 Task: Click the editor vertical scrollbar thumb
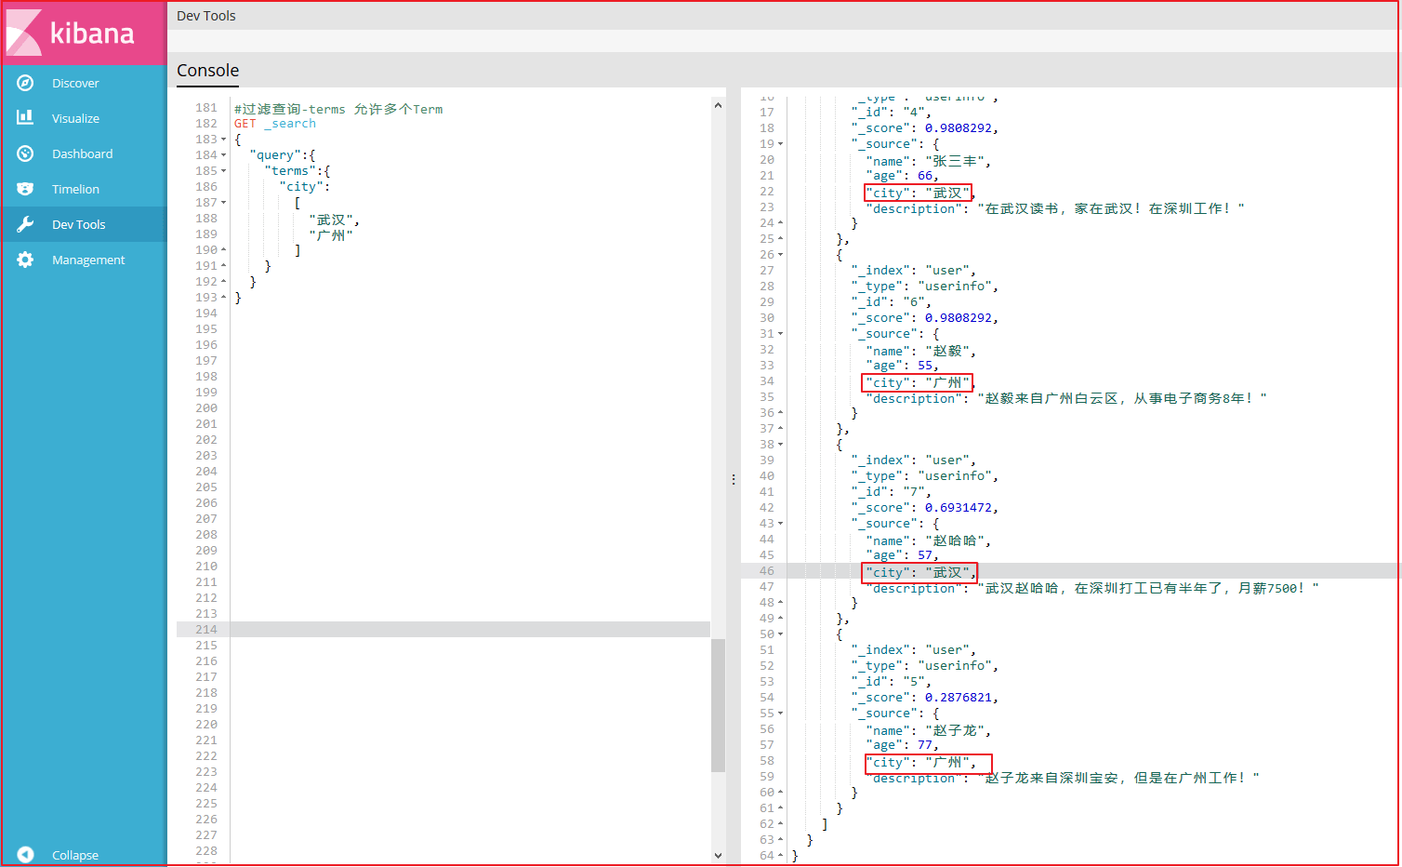click(x=718, y=705)
